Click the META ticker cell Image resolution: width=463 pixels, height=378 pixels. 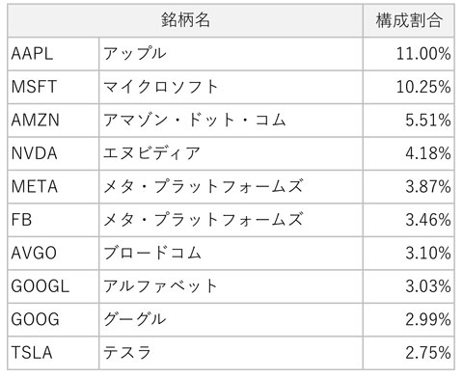coord(53,187)
